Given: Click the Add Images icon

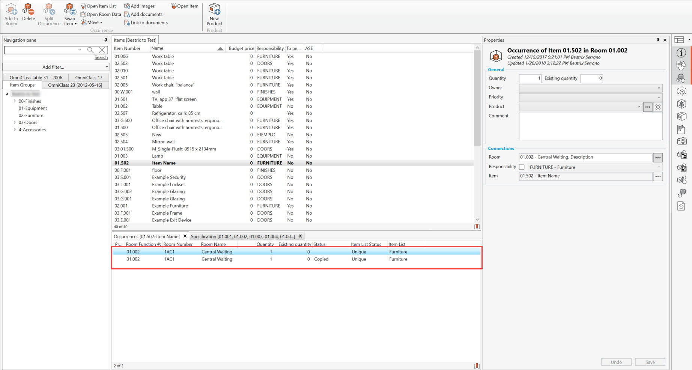Looking at the screenshot, I should click(127, 6).
